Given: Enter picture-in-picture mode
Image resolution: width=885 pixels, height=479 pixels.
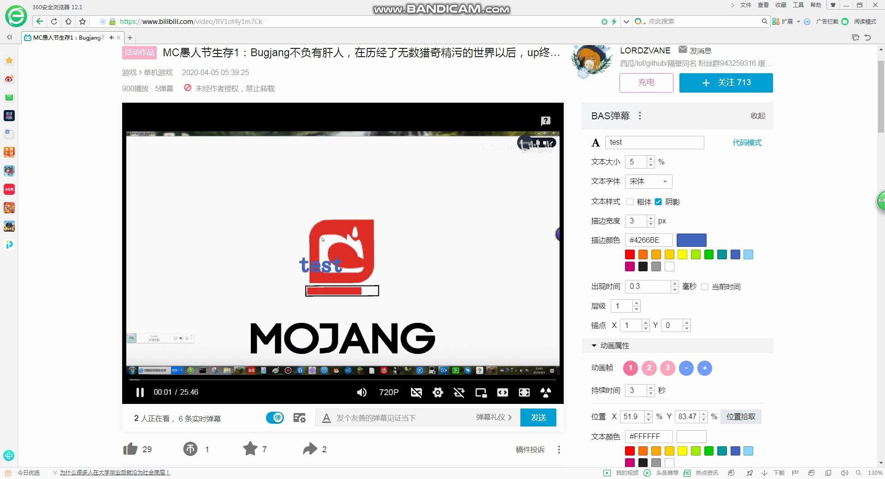Looking at the screenshot, I should (481, 392).
